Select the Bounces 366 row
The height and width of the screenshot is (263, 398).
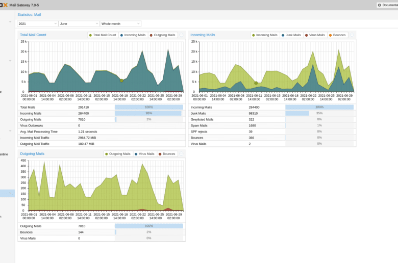(272, 138)
